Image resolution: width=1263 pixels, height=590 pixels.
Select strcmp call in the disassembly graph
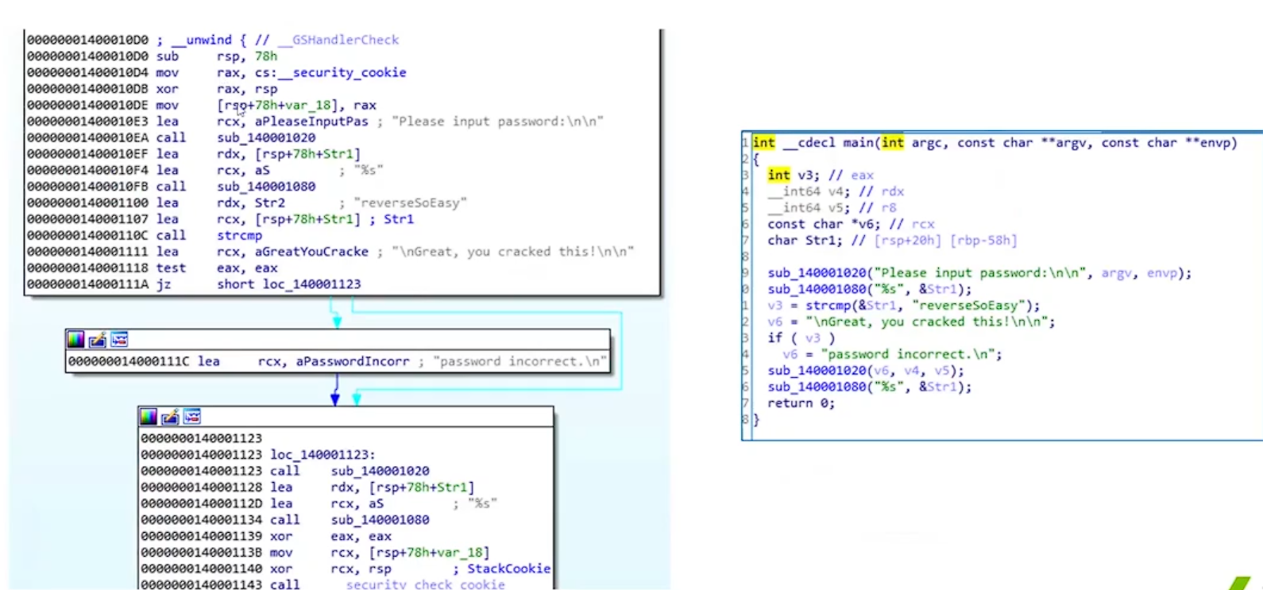pyautogui.click(x=239, y=235)
